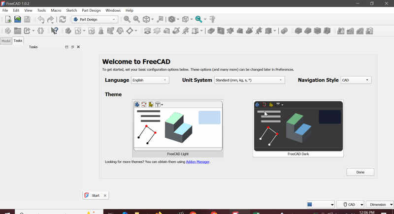Click the Create sketch icon
This screenshot has width=394, height=214.
[78, 31]
